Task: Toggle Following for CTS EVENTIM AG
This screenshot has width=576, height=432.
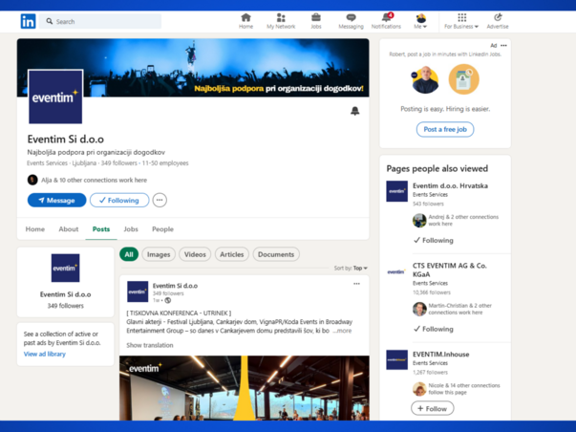Action: click(x=434, y=329)
